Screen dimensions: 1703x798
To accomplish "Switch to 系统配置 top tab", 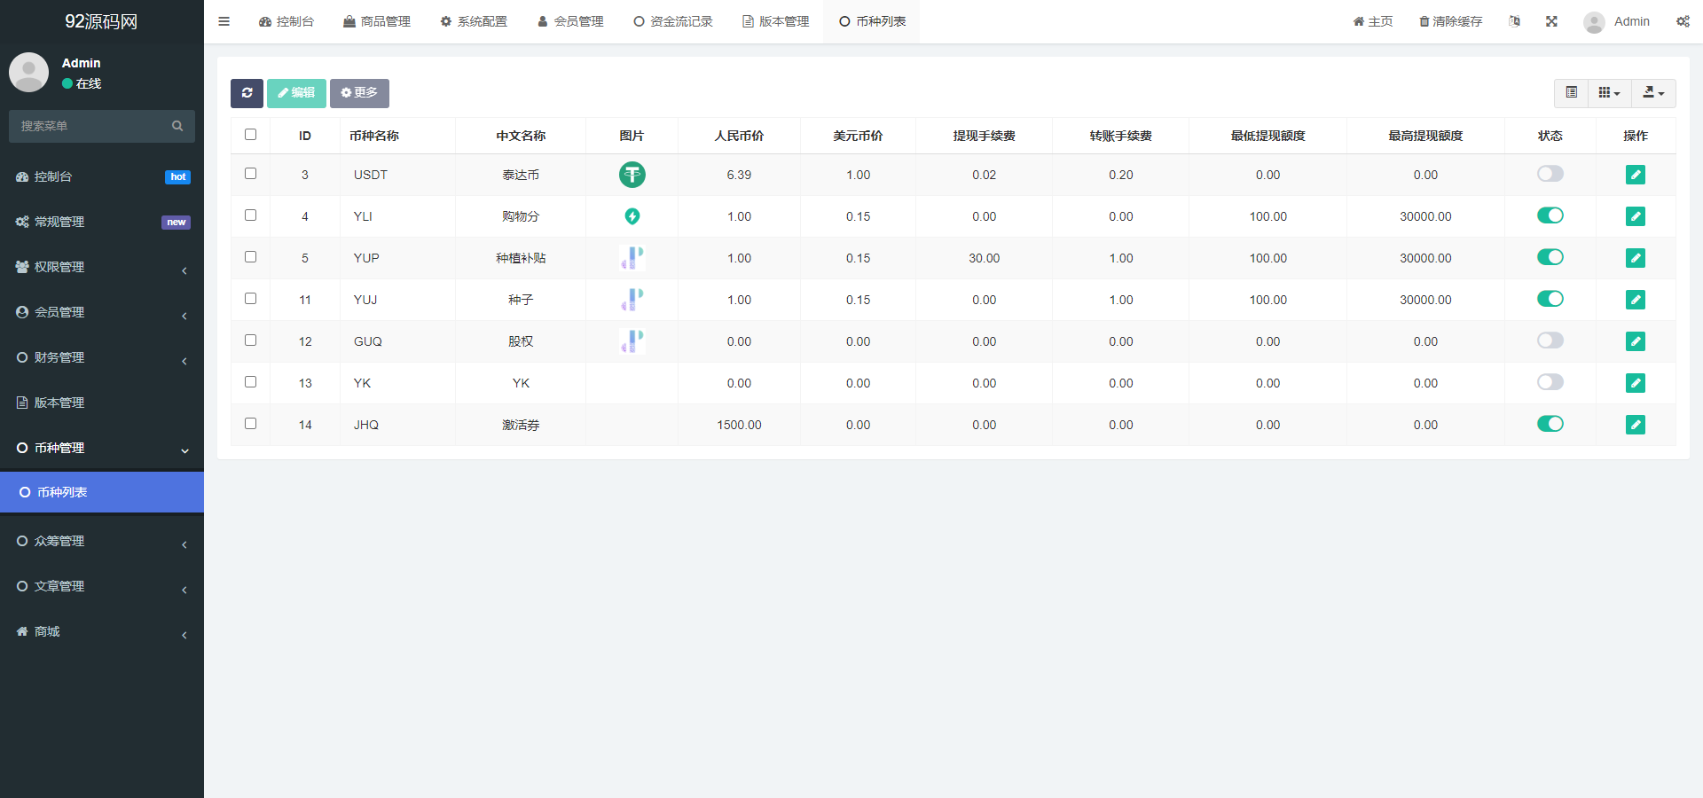I will [474, 21].
